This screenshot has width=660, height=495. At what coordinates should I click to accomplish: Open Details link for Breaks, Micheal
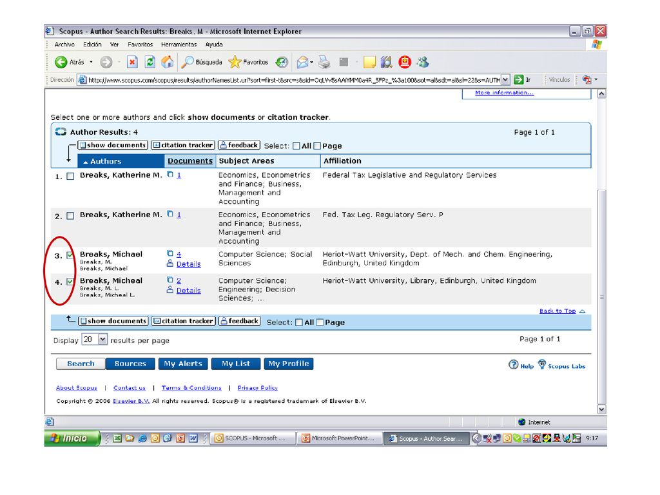click(189, 291)
